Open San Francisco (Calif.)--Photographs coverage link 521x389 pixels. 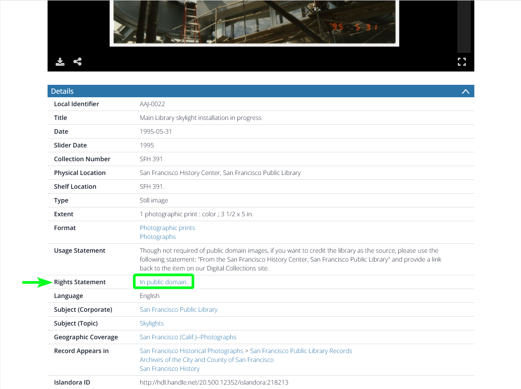(x=188, y=337)
